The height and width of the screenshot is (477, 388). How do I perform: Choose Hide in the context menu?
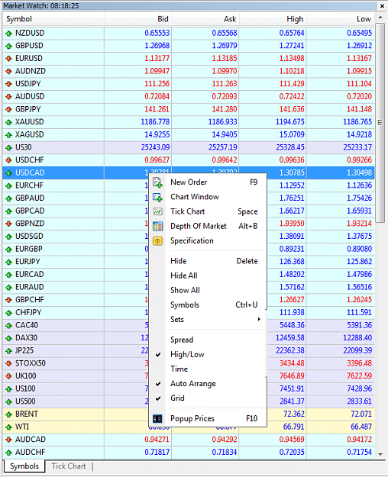pos(208,261)
